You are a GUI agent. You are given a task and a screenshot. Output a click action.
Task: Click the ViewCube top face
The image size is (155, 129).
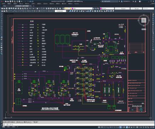coord(144,20)
